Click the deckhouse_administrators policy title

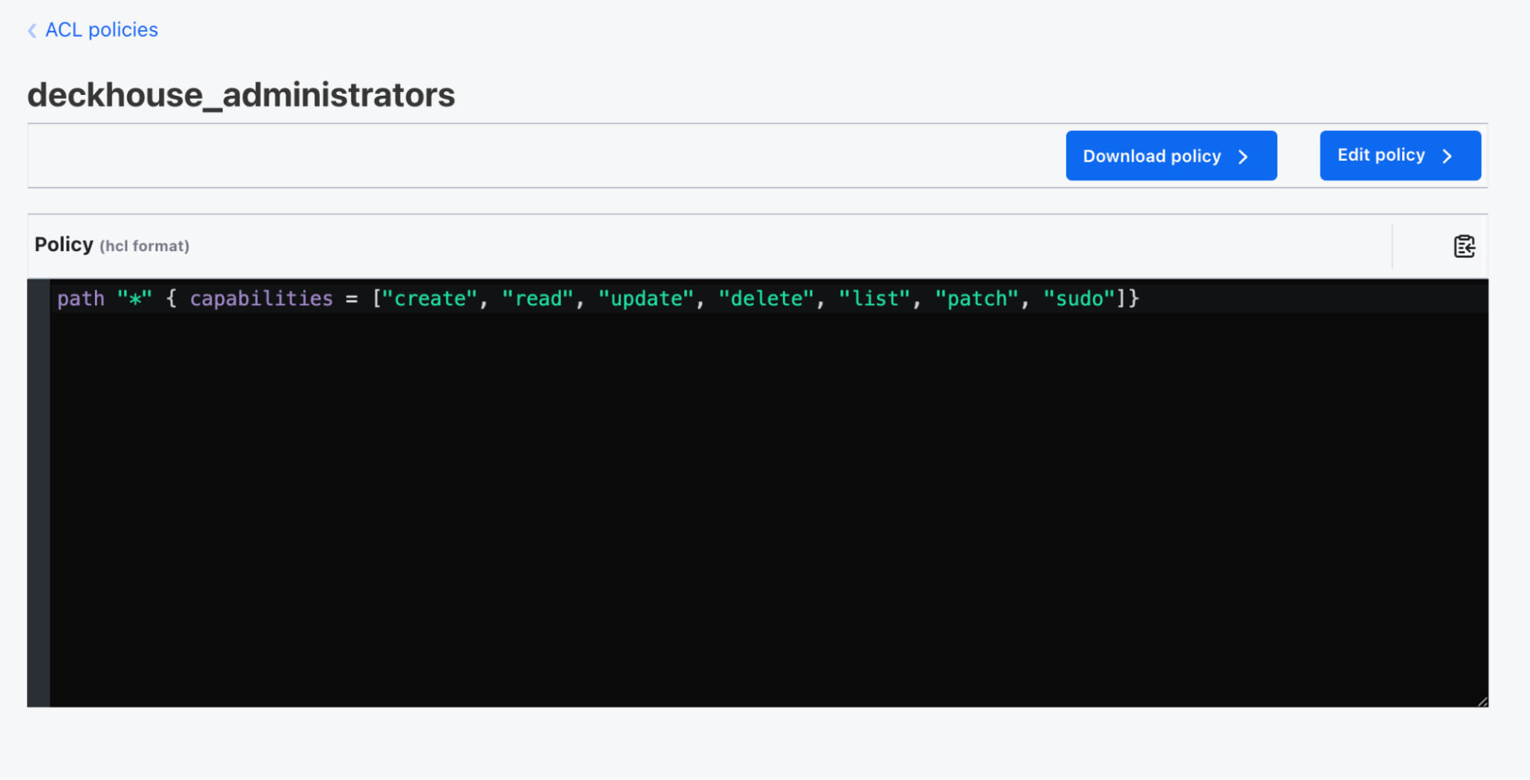241,96
